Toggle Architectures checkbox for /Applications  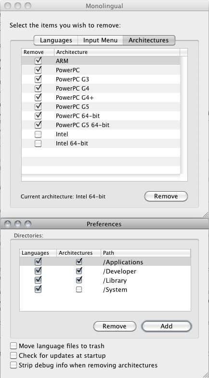click(x=79, y=262)
